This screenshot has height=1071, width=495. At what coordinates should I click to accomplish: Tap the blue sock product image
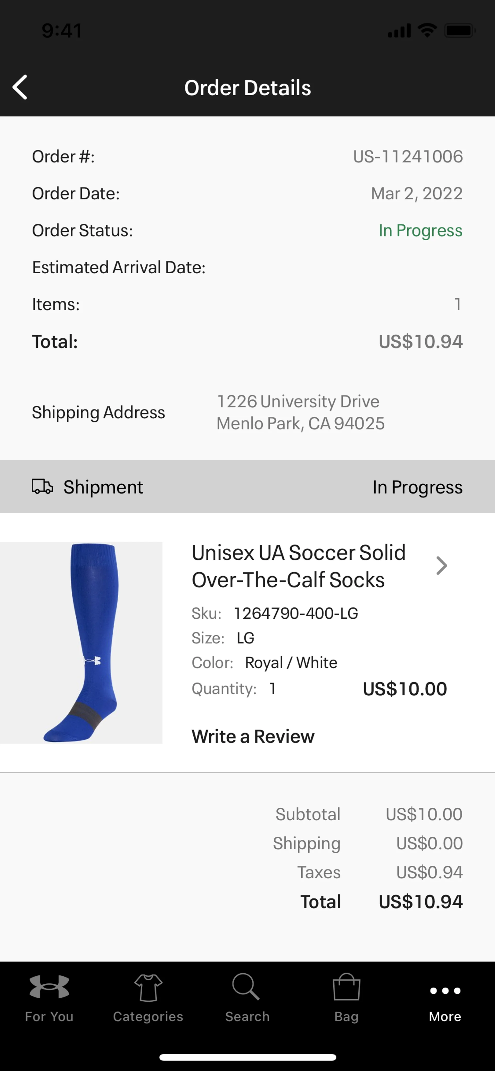pyautogui.click(x=81, y=642)
